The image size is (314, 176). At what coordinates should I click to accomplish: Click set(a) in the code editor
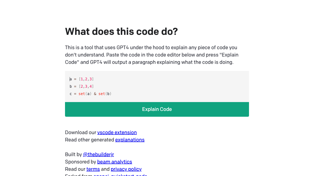[85, 94]
